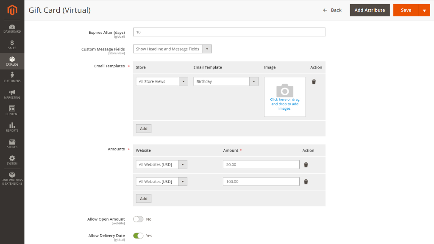Go Back to previous page
The image size is (434, 244).
click(332, 10)
